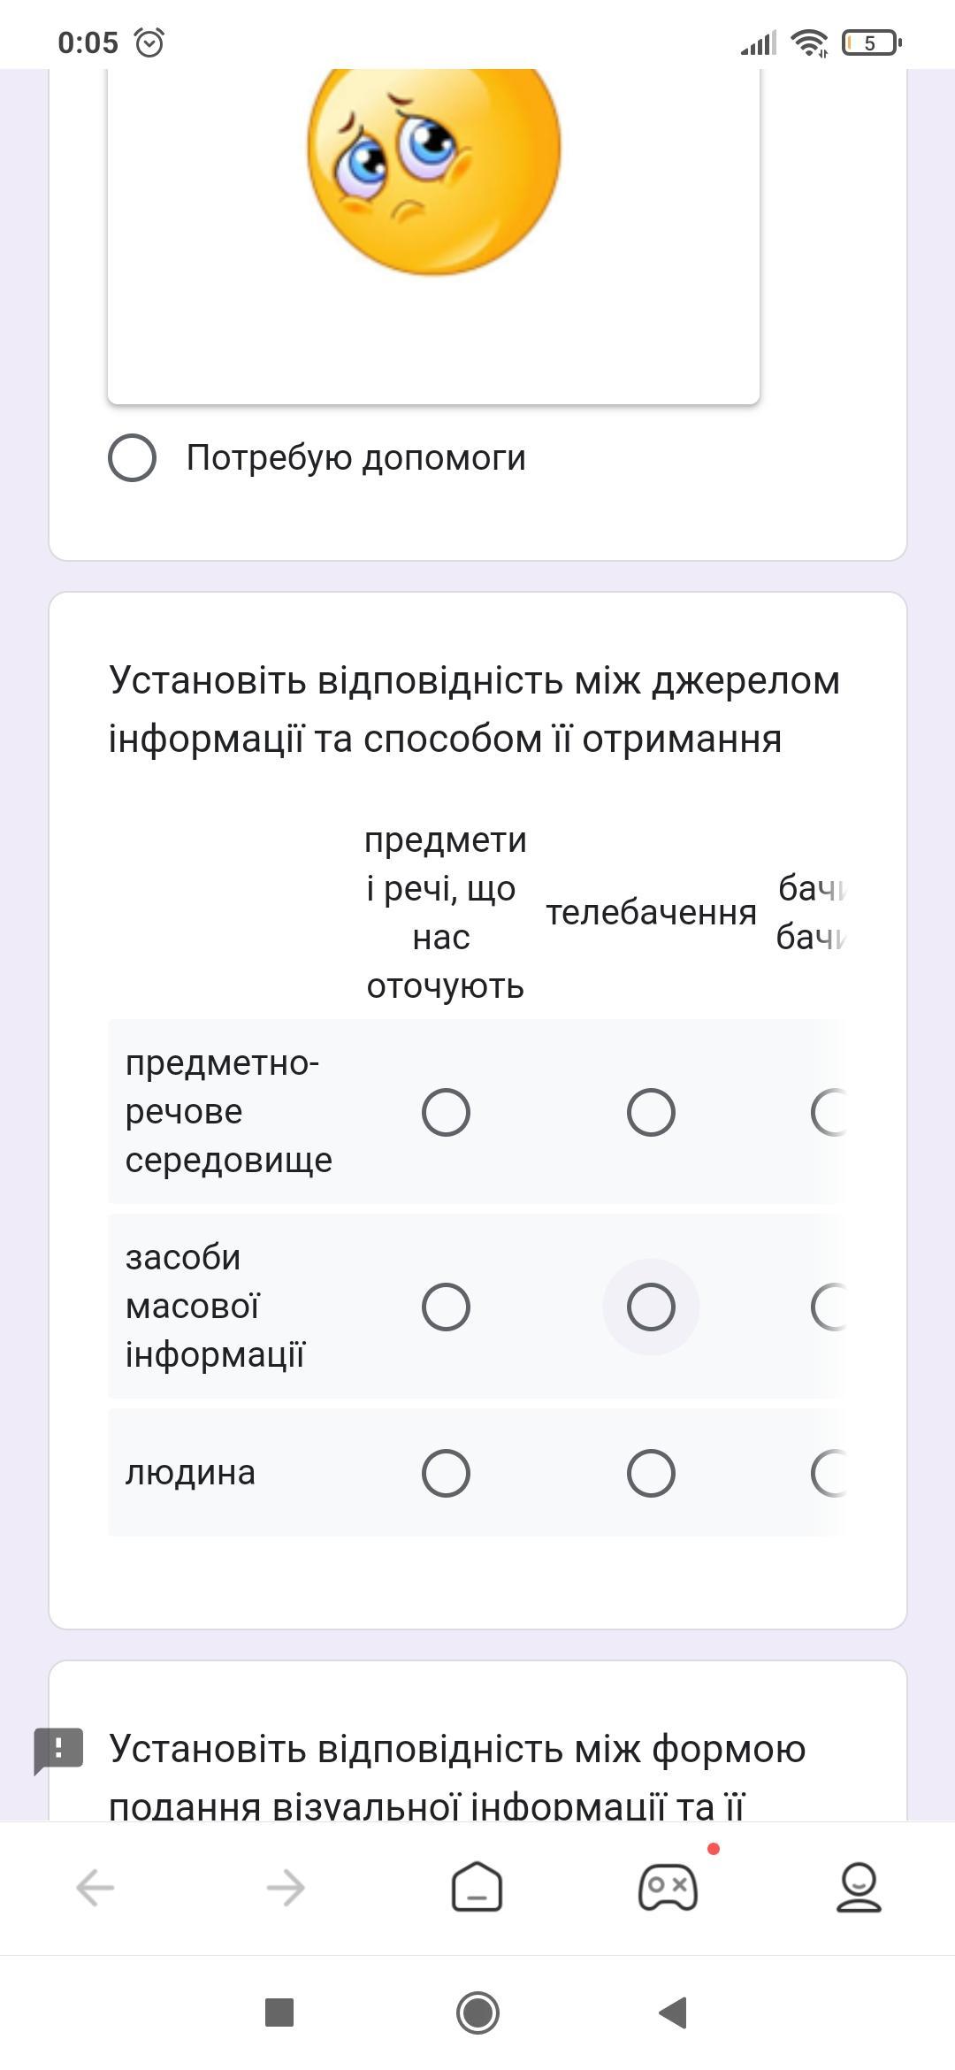The height and width of the screenshot is (2070, 955).
Task: Tap the Android back triangle button
Action: click(674, 2012)
